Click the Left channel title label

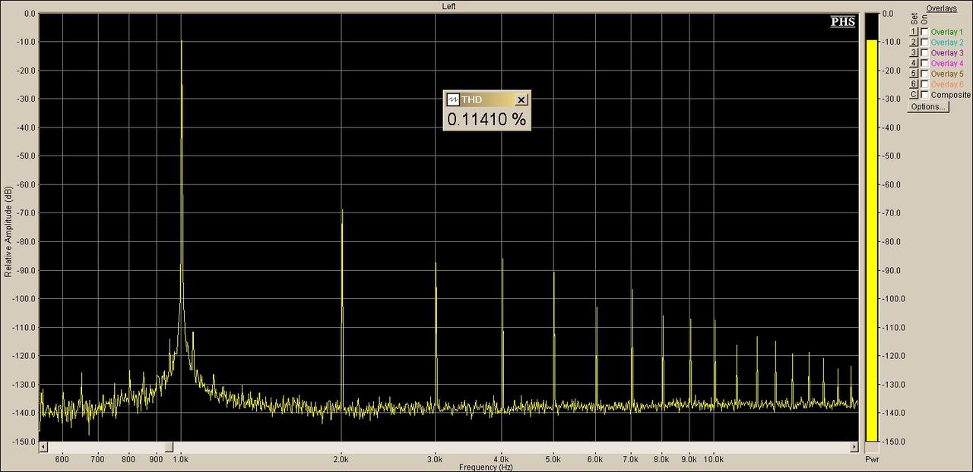[x=449, y=6]
